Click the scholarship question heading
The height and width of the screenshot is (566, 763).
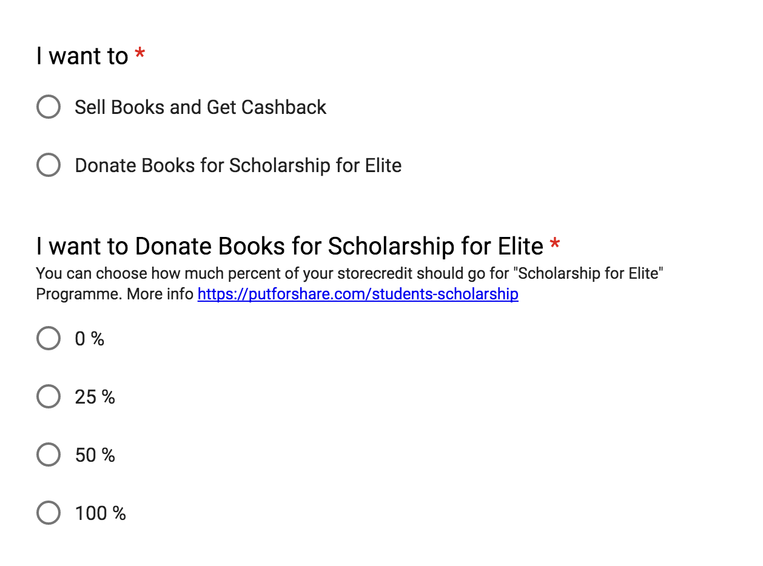(x=287, y=246)
